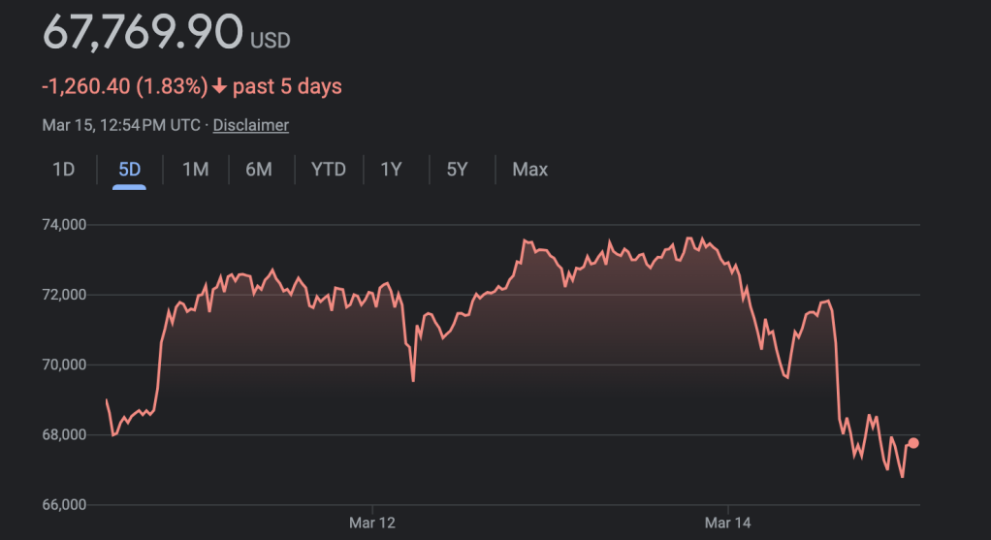The image size is (991, 540).
Task: Show the Max range chart
Action: pyautogui.click(x=529, y=170)
